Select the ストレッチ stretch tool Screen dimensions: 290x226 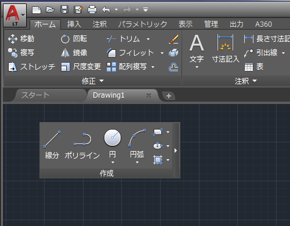click(x=32, y=67)
